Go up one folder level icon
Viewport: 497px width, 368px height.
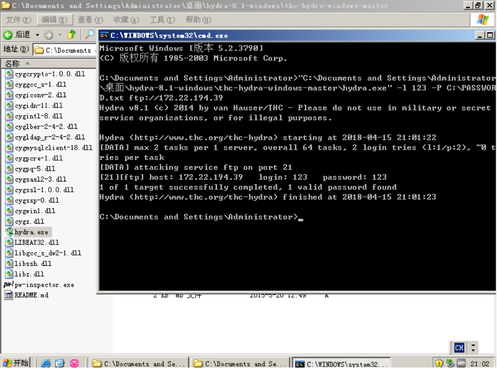(72, 34)
